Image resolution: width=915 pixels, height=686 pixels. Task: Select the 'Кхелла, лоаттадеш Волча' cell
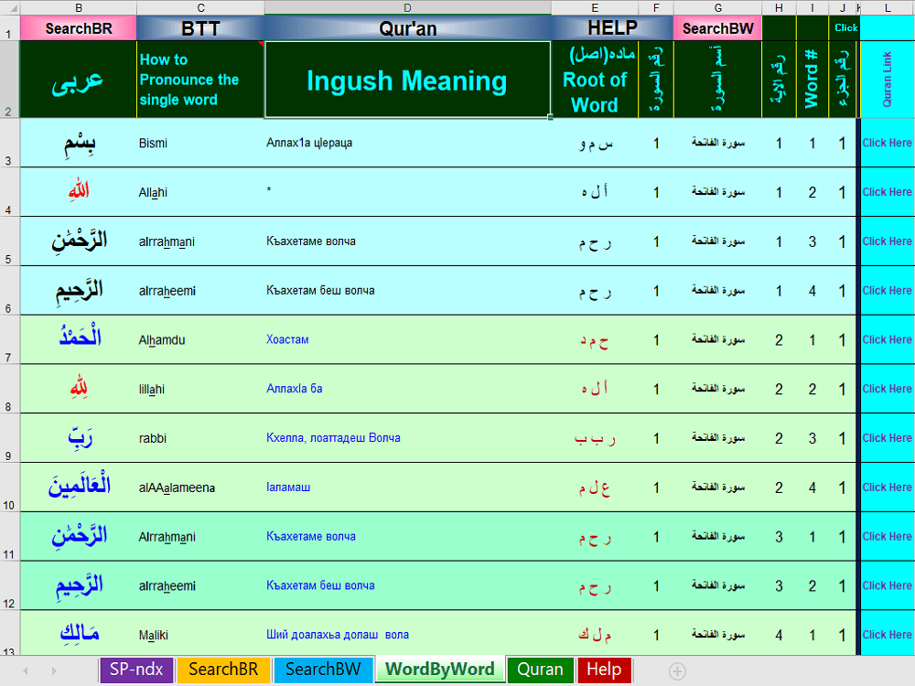coord(407,438)
